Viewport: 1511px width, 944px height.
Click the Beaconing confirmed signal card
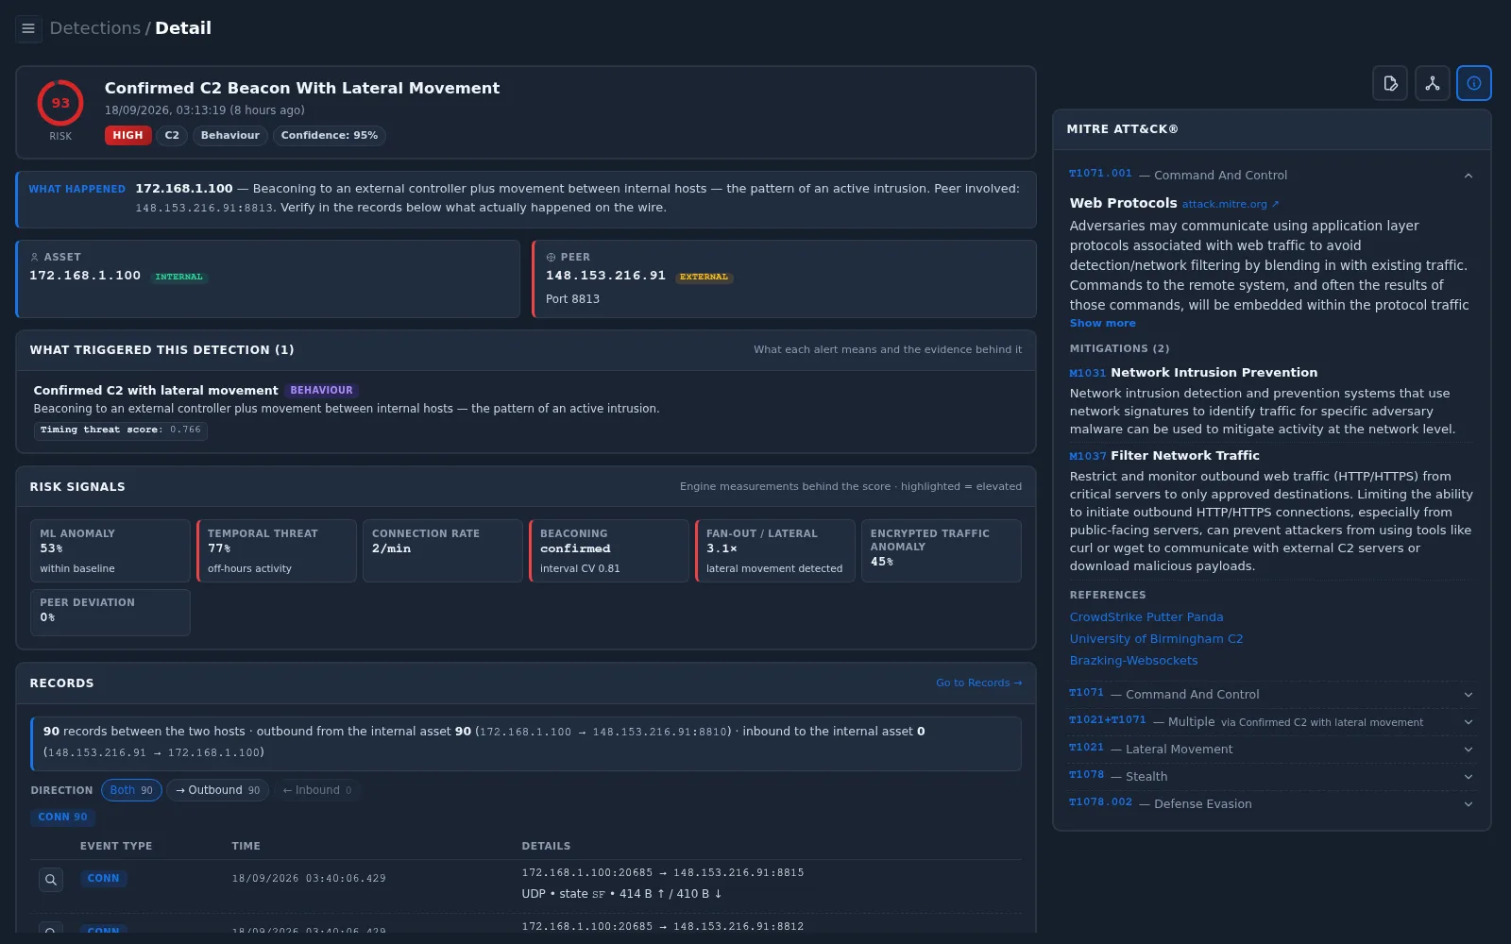point(609,551)
